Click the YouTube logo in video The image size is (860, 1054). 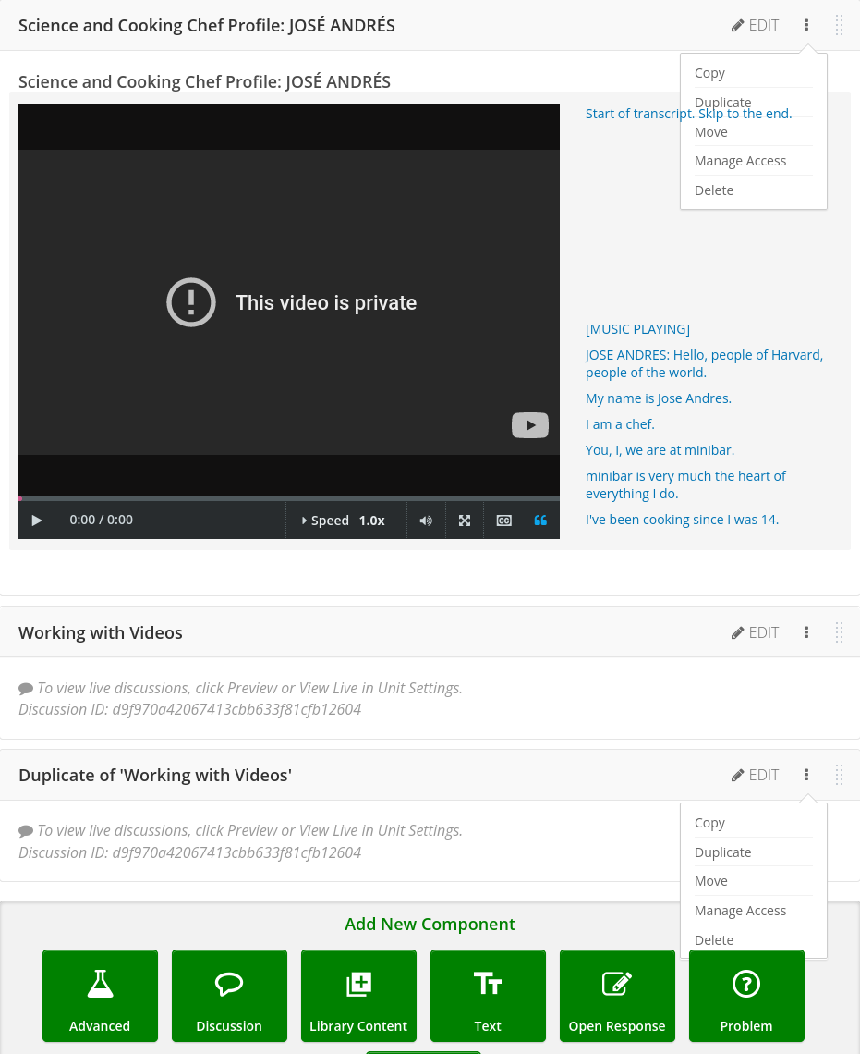(x=530, y=424)
